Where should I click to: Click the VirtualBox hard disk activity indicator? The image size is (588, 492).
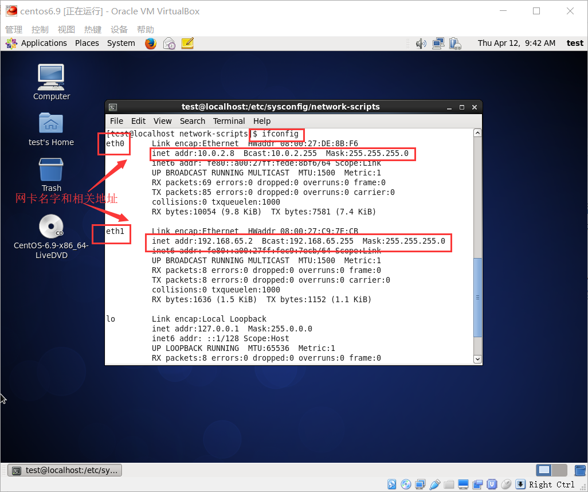[391, 484]
